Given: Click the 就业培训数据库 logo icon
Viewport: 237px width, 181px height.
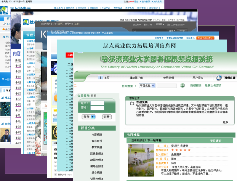Looking at the screenshot, I should (x=26, y=22).
